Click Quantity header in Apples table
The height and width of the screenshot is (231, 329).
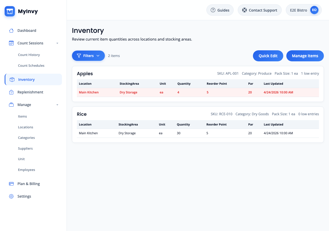184,84
